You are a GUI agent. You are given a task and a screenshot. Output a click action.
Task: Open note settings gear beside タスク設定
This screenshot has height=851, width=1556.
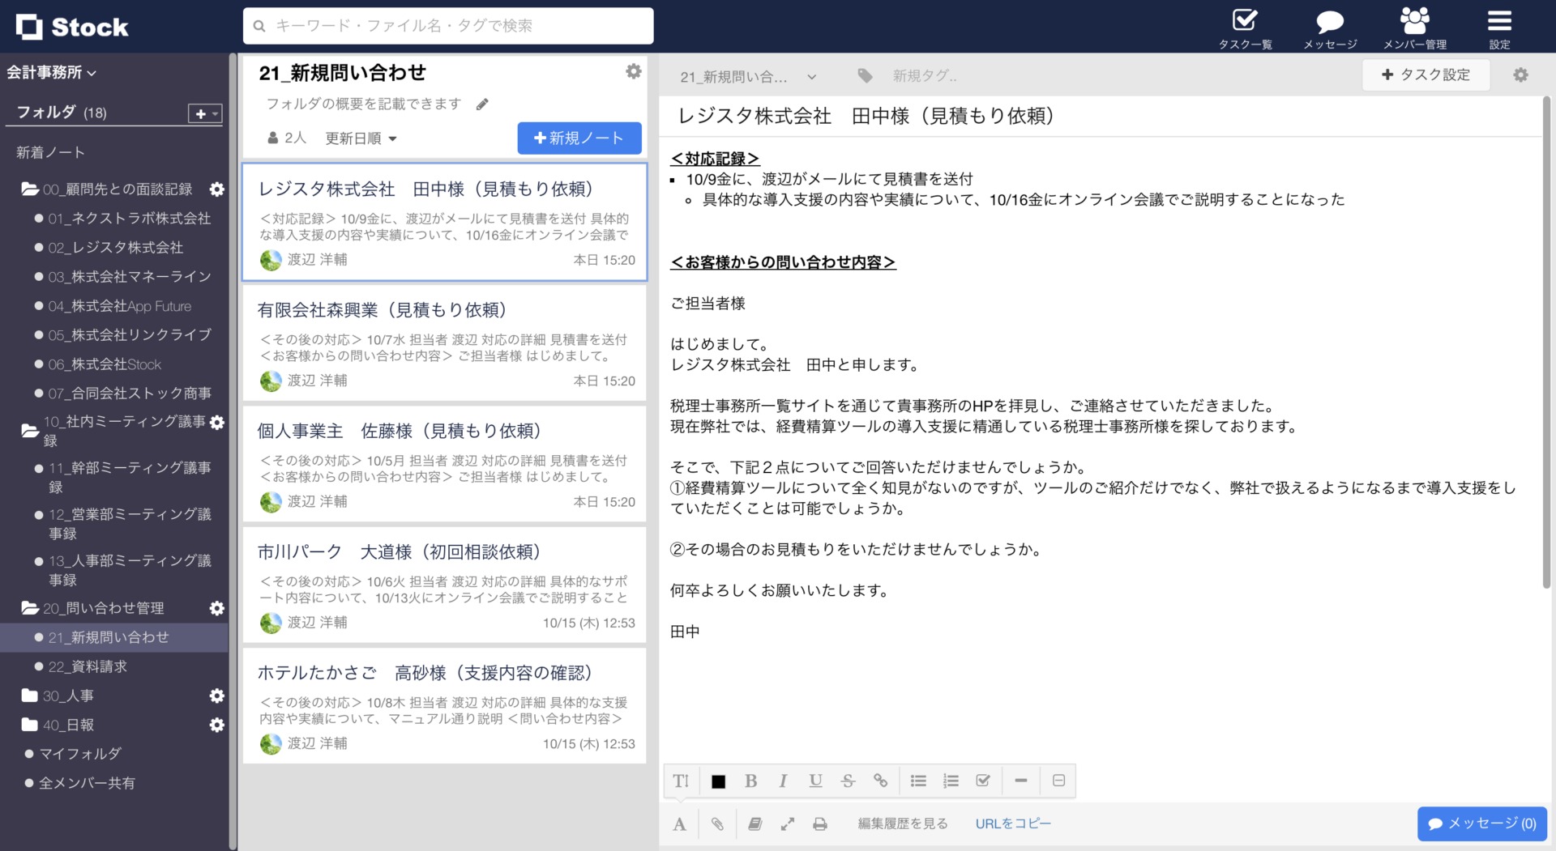click(x=1520, y=74)
